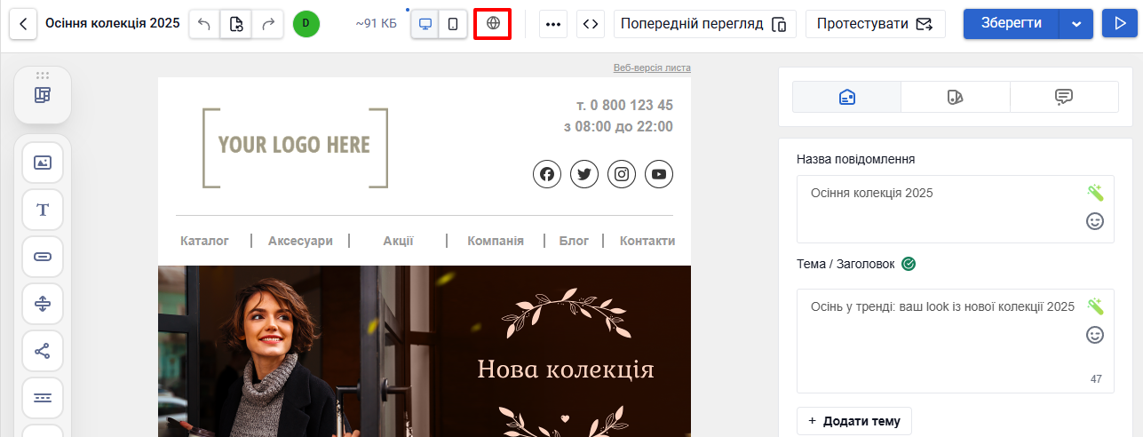Select the button block tool

click(43, 257)
